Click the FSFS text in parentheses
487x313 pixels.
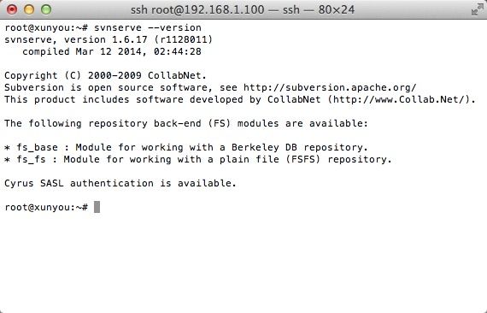(x=302, y=159)
